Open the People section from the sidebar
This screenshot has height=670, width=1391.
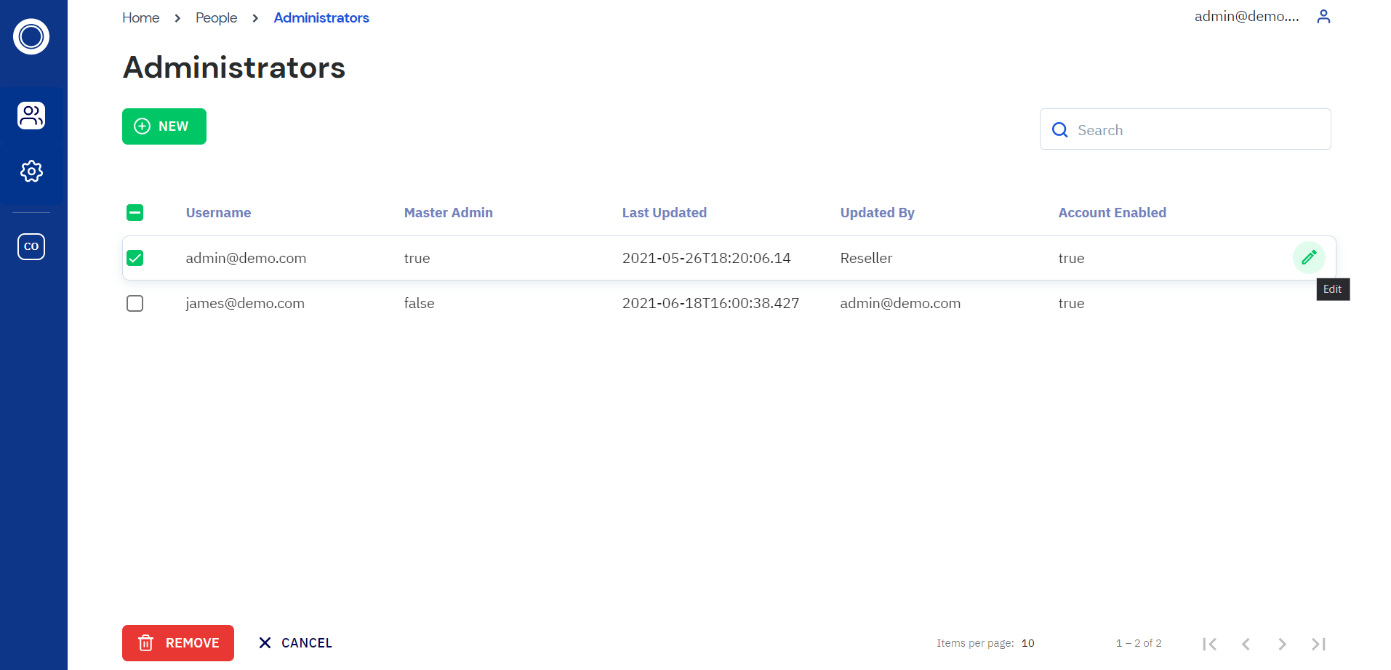[31, 115]
